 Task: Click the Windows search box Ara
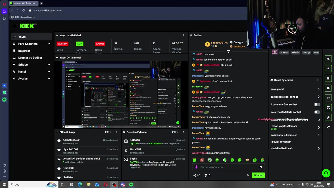(33, 185)
